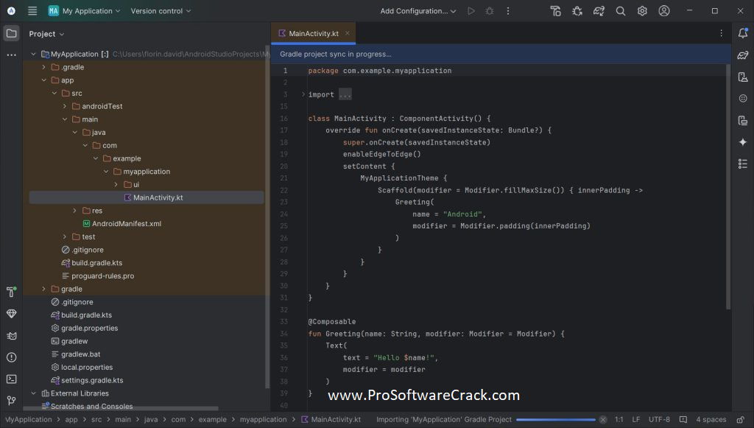Open the Version control dropdown
Image resolution: width=754 pixels, height=428 pixels.
(161, 10)
